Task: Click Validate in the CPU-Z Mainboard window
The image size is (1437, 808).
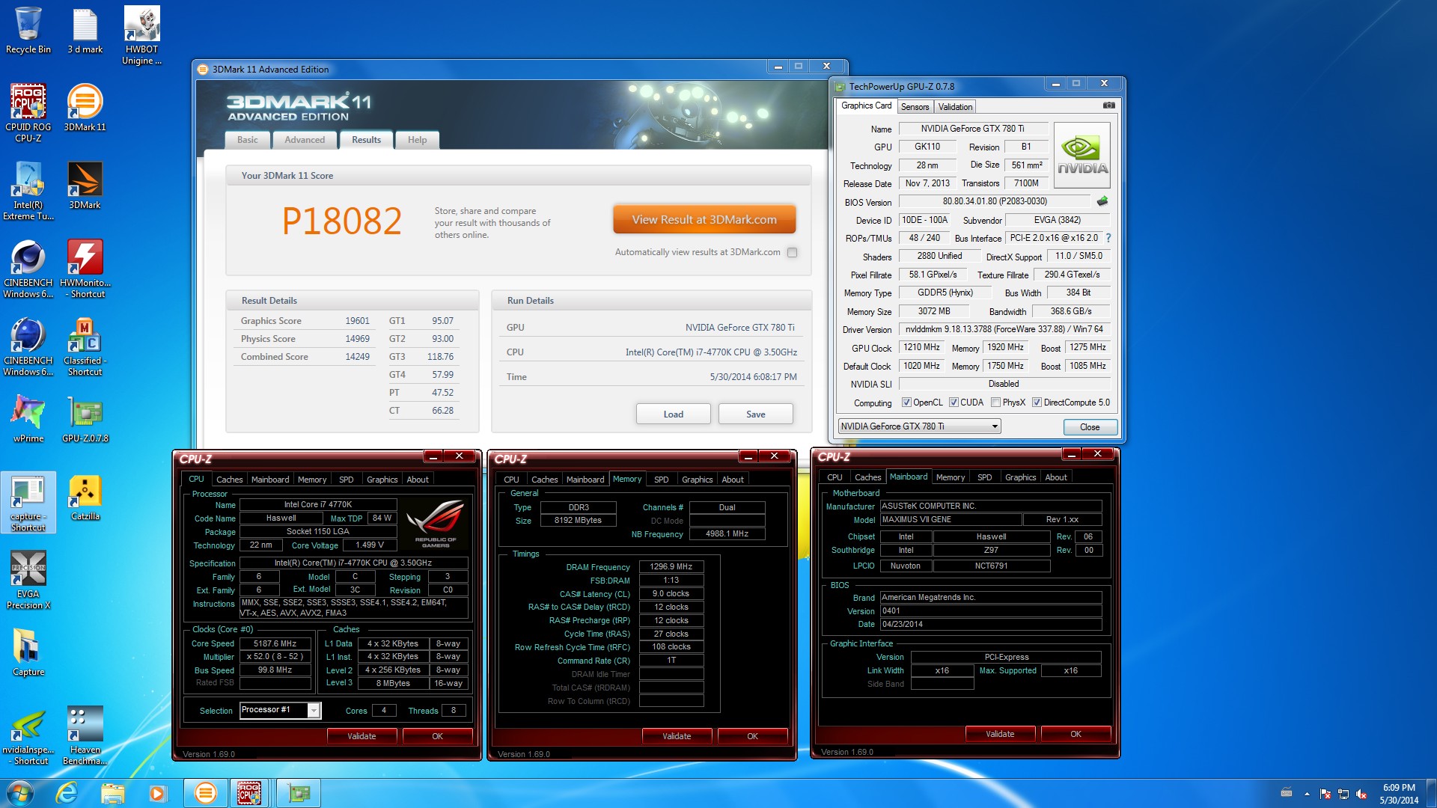Action: pos(1000,734)
